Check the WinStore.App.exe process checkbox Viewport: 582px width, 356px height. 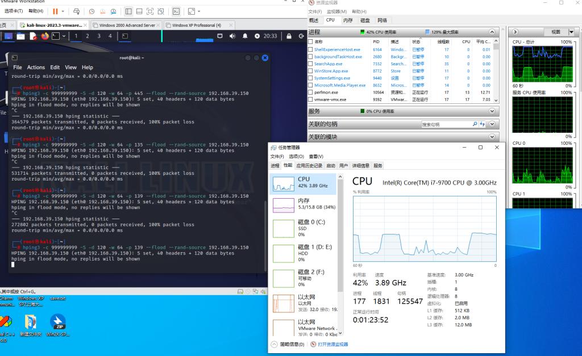pyautogui.click(x=310, y=71)
